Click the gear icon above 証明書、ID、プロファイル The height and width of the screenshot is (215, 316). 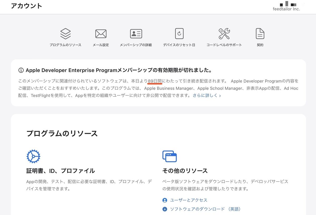click(33, 156)
